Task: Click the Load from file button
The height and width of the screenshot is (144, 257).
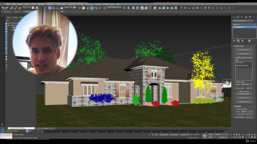Action: [244, 54]
